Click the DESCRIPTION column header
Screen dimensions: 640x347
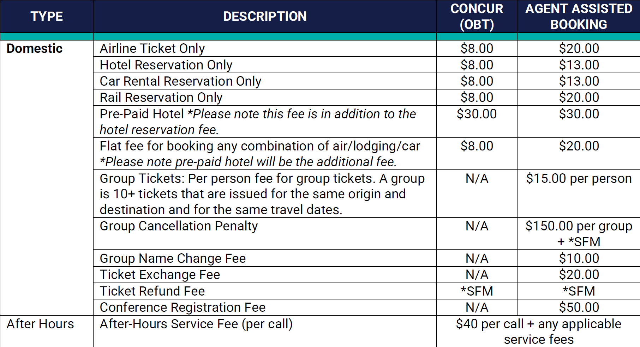click(x=265, y=17)
